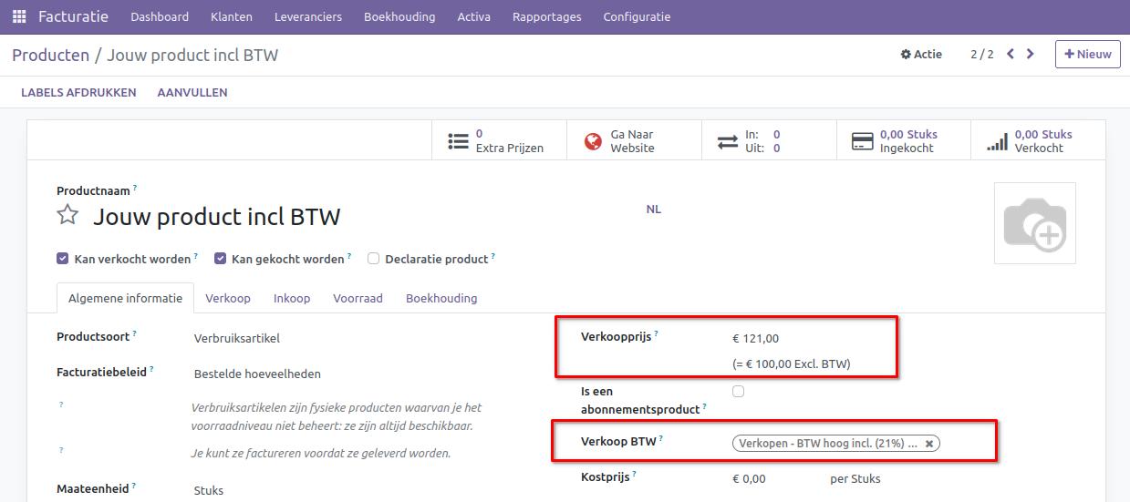Image resolution: width=1130 pixels, height=502 pixels.
Task: Toggle Kan gekocht worden checkbox
Action: 220,259
